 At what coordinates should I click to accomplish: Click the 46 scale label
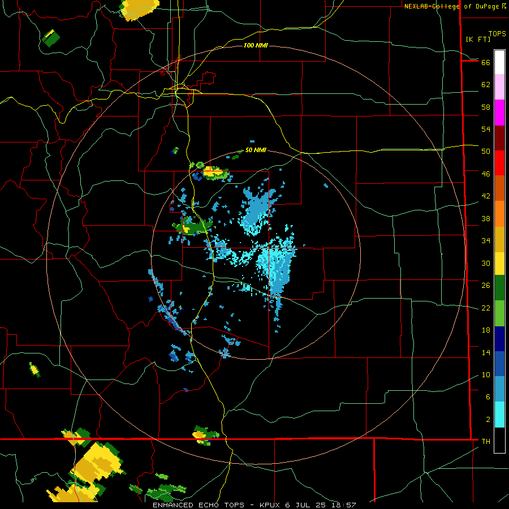tap(486, 174)
